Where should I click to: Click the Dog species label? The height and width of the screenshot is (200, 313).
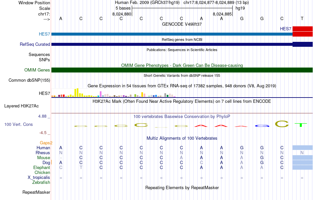[x=46, y=163]
